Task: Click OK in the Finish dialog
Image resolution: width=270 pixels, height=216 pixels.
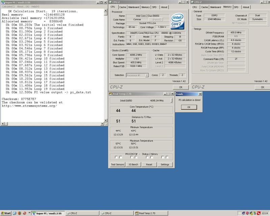Action: tap(189, 107)
